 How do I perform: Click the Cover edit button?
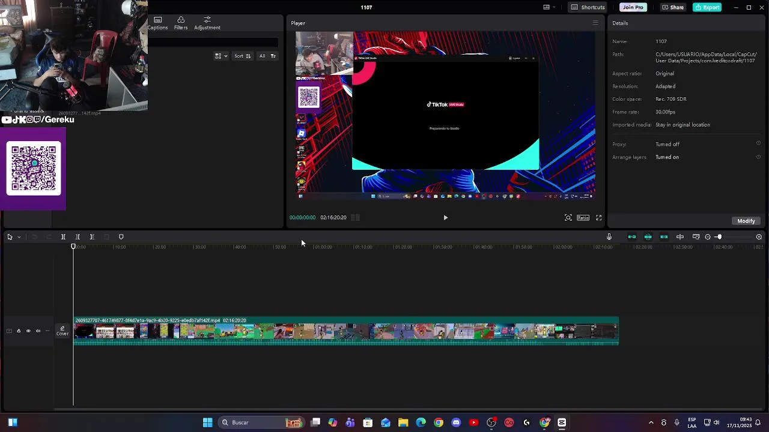click(62, 331)
